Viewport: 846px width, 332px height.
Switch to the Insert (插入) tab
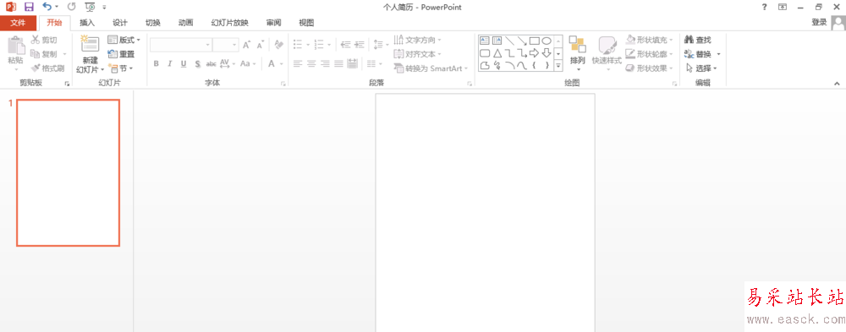click(87, 23)
